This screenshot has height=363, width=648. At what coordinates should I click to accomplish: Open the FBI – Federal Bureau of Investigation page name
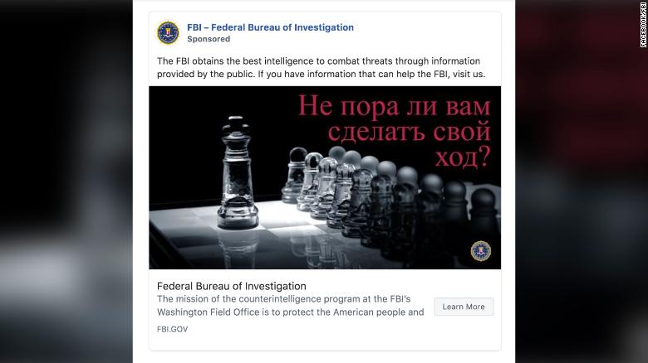(270, 27)
